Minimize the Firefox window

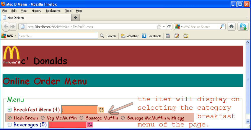(233, 4)
